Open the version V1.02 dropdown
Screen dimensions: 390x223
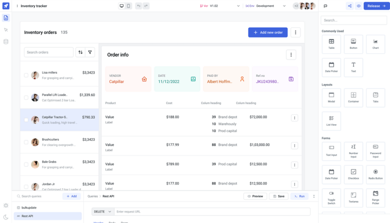click(x=238, y=6)
